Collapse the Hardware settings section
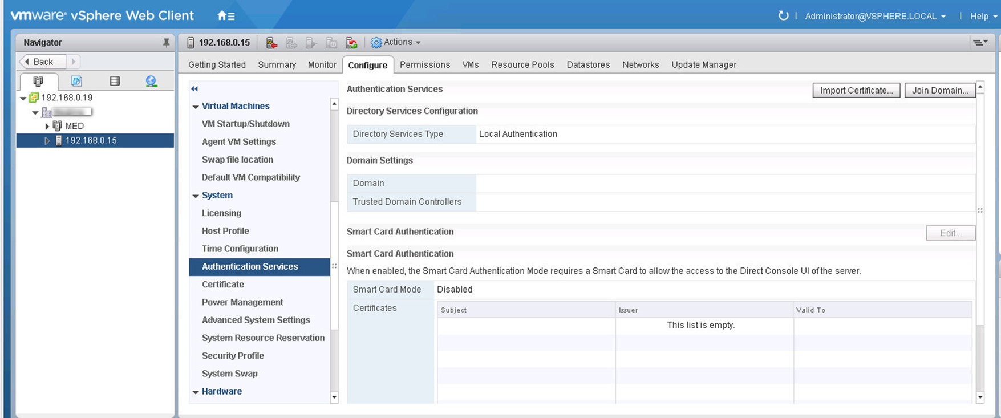 196,392
